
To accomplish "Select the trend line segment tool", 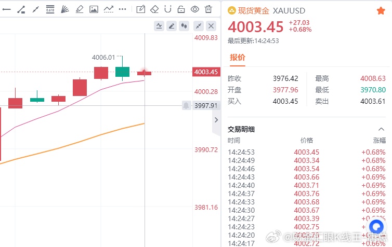I will [x=21, y=9].
